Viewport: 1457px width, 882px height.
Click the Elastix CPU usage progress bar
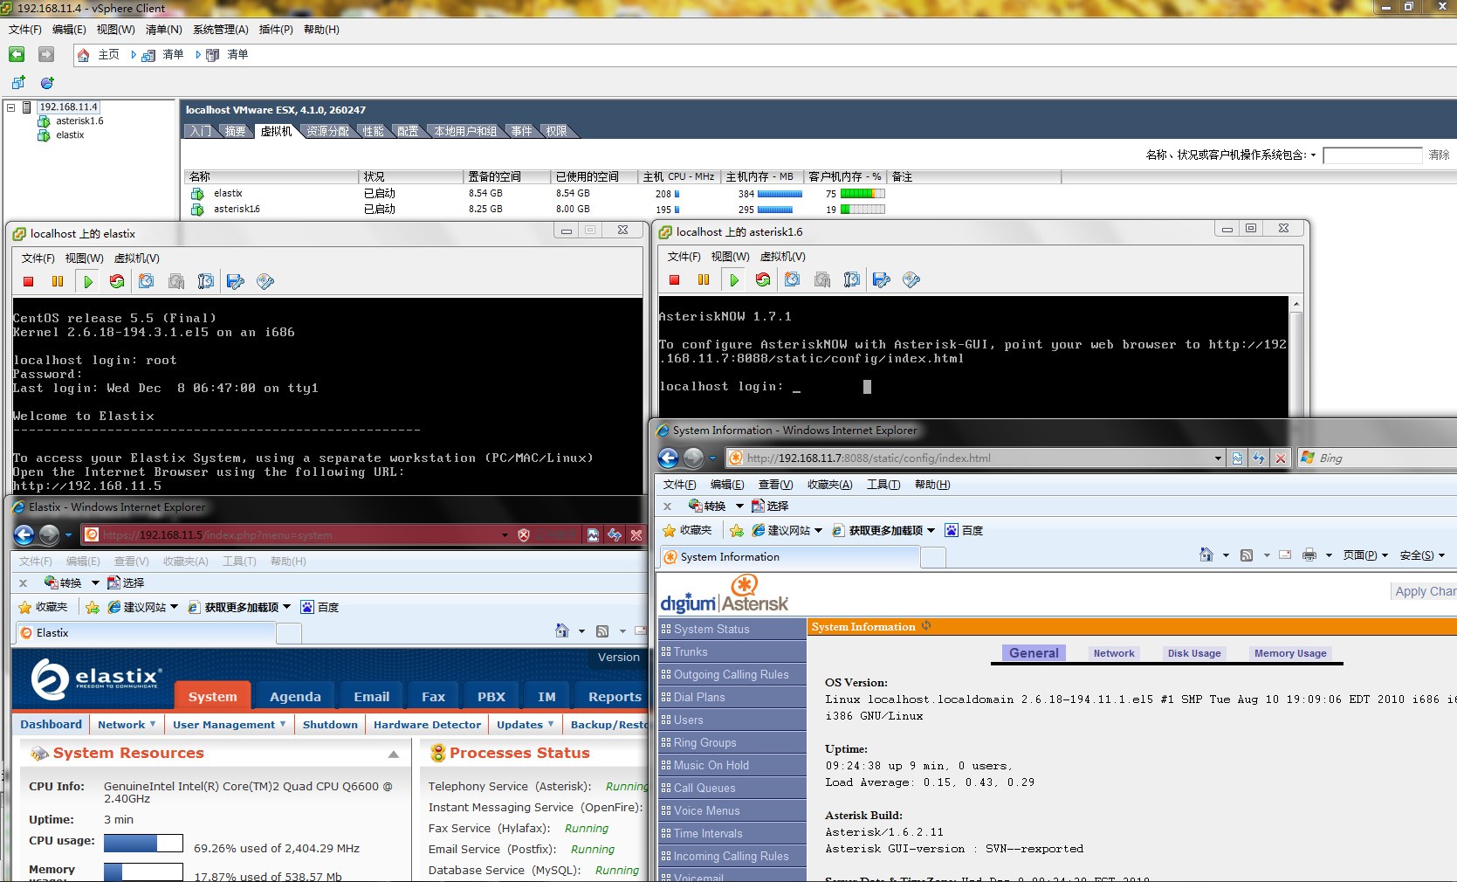143,843
